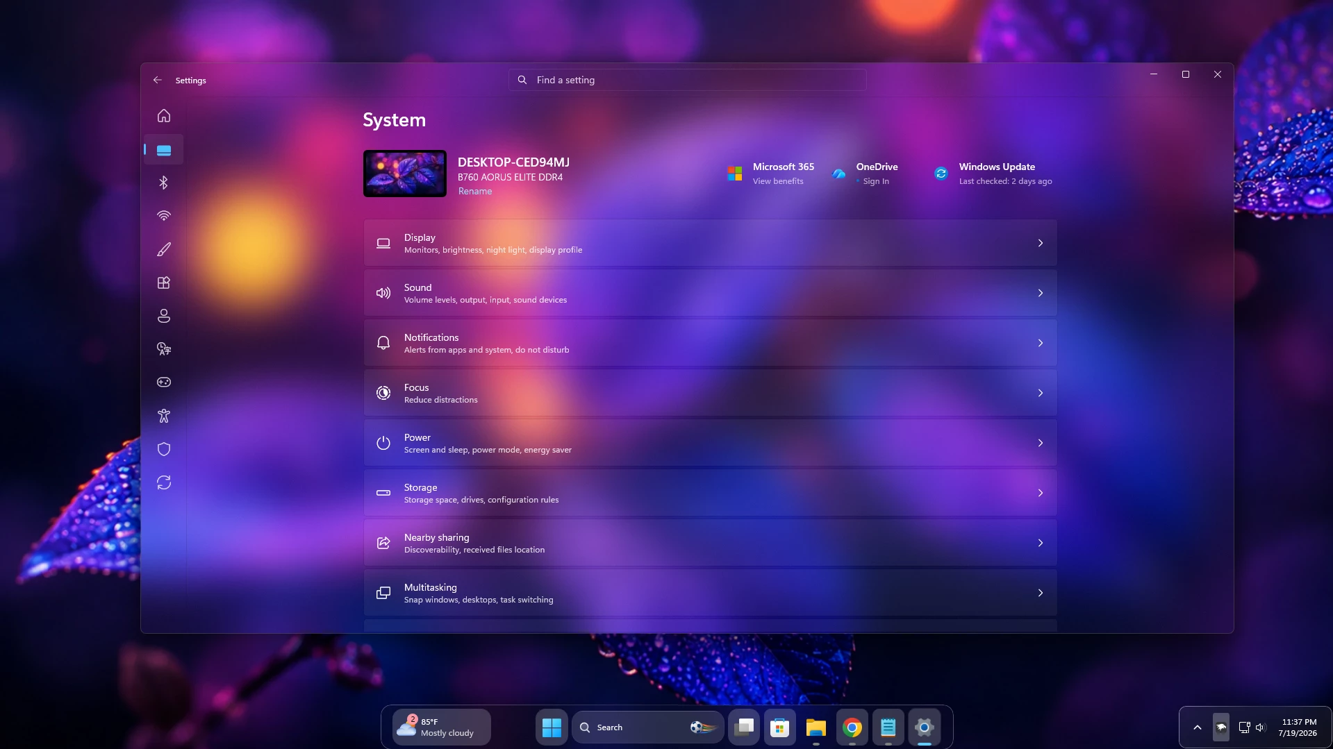1333x749 pixels.
Task: Open the weather widget 85°F
Action: coord(442,727)
